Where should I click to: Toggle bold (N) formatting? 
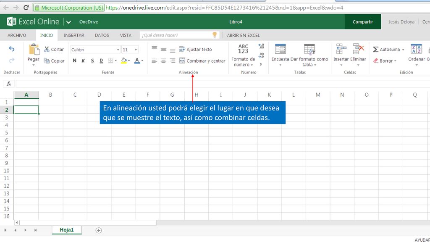tap(75, 60)
